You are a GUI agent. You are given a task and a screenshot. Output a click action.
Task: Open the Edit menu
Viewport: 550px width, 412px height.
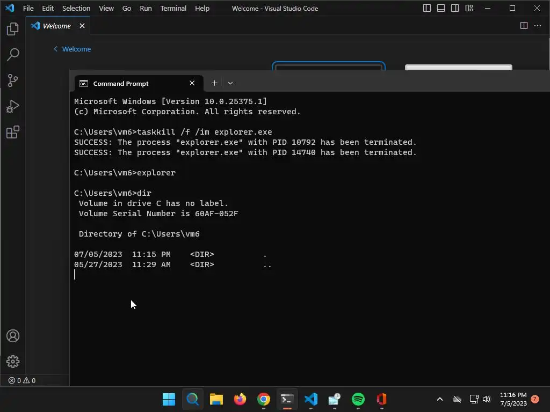pyautogui.click(x=48, y=8)
